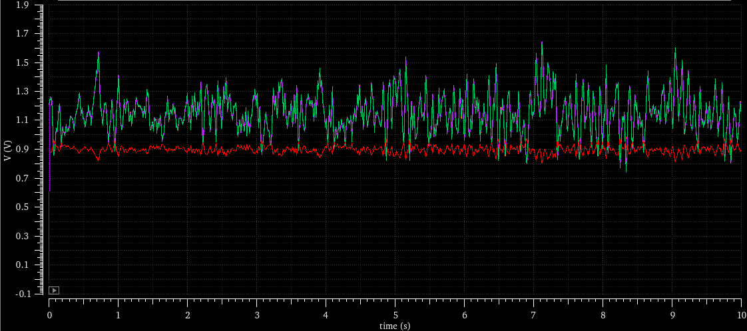747x331 pixels.
Task: Click the tallest green waveform peak just after 7 seconds
Action: (542, 44)
